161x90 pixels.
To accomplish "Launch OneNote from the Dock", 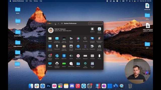I will click(104, 86).
